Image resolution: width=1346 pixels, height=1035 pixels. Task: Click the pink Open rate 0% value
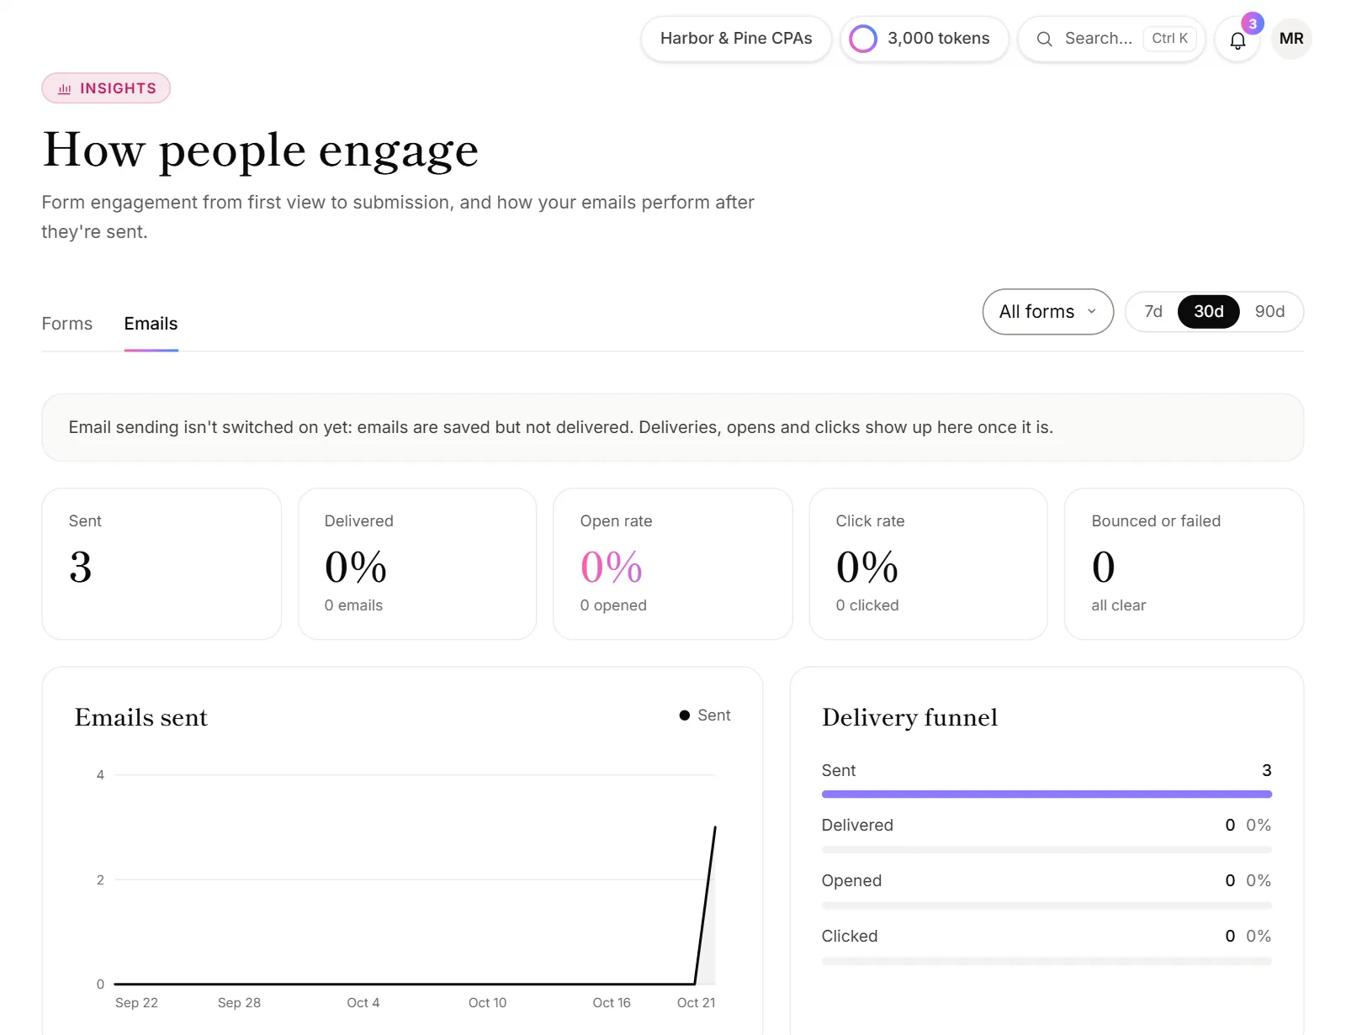pyautogui.click(x=612, y=567)
